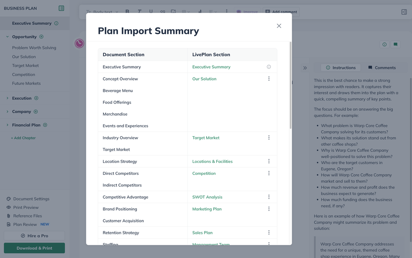
Task: Open the Locations & Facilities section link
Action: [x=212, y=162]
